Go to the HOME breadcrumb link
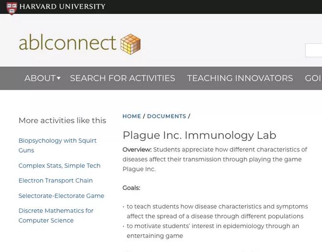This screenshot has height=252, width=322. point(132,116)
